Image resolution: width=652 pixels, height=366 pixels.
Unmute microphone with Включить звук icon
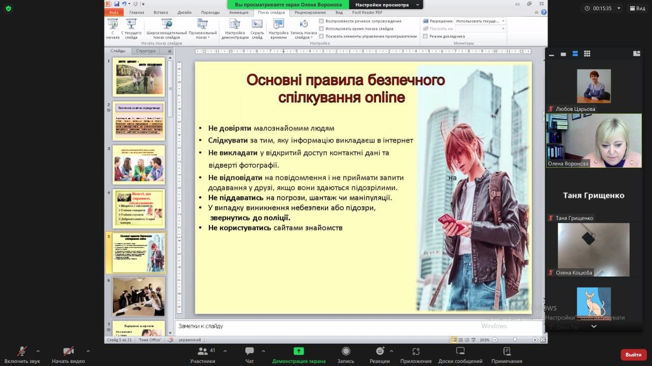[x=22, y=351]
